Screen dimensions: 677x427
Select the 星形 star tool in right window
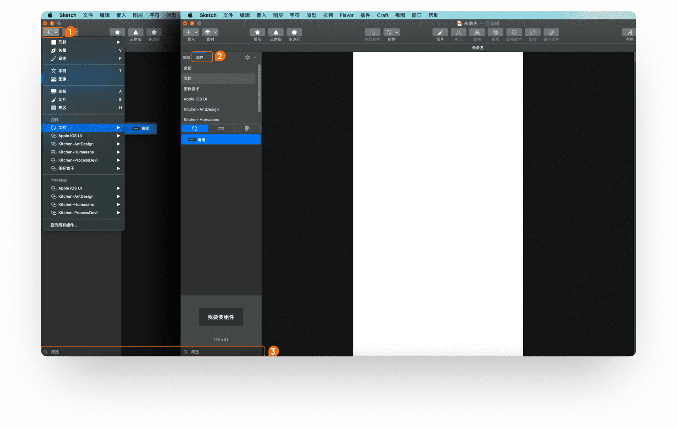[x=257, y=32]
